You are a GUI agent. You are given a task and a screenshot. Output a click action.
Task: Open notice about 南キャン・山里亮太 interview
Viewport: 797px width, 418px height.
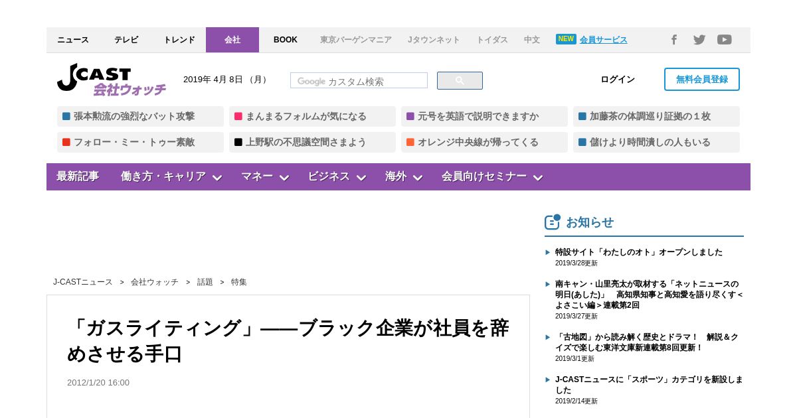click(649, 295)
